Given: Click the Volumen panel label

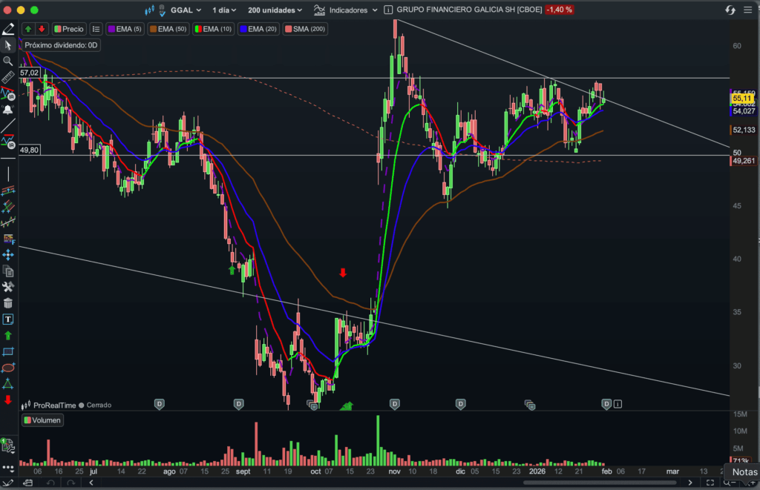Looking at the screenshot, I should click(42, 420).
